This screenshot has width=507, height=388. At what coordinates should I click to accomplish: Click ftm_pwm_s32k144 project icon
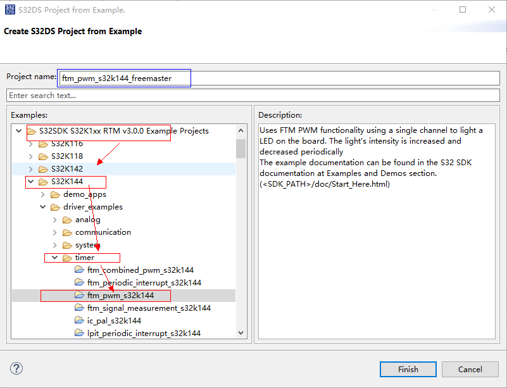(x=79, y=294)
